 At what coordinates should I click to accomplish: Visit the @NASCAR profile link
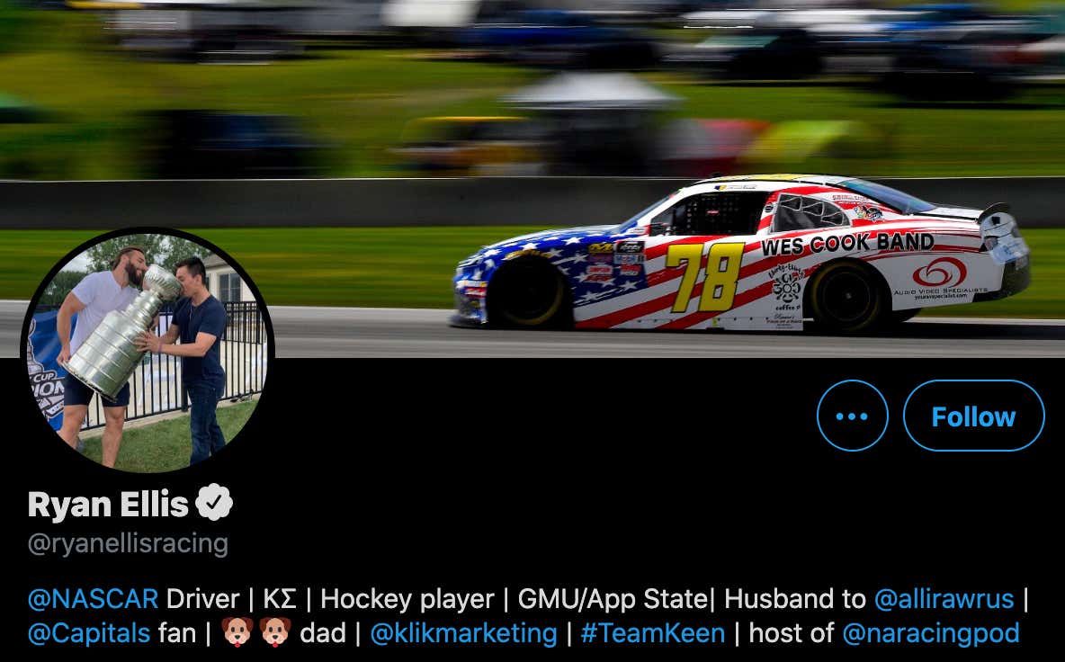(93, 599)
